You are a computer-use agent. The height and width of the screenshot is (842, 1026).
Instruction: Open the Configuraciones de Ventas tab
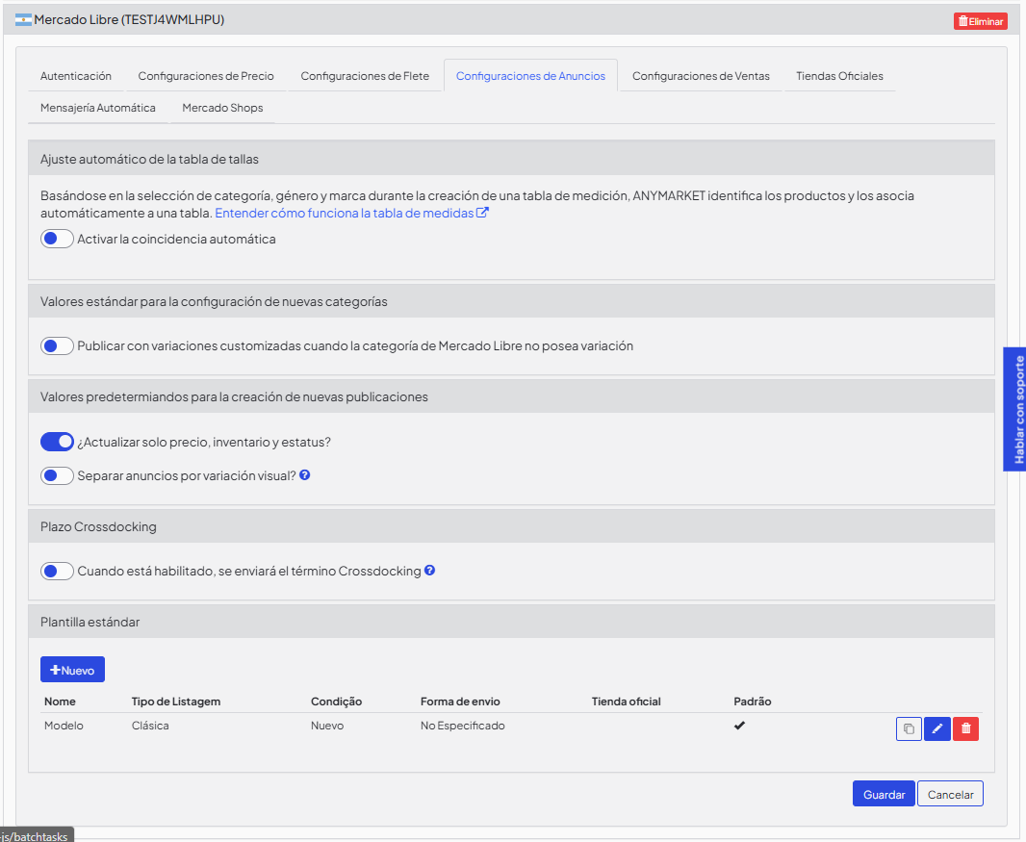[x=701, y=76]
